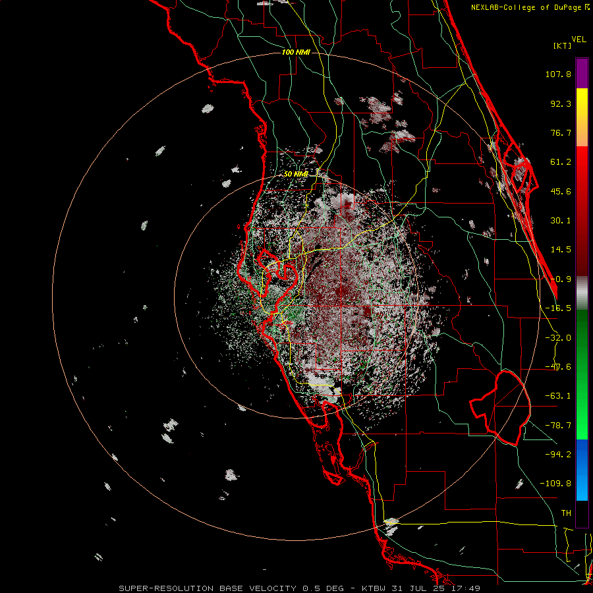
Task: Select the 92.3 value on velocity scale
Action: [561, 103]
